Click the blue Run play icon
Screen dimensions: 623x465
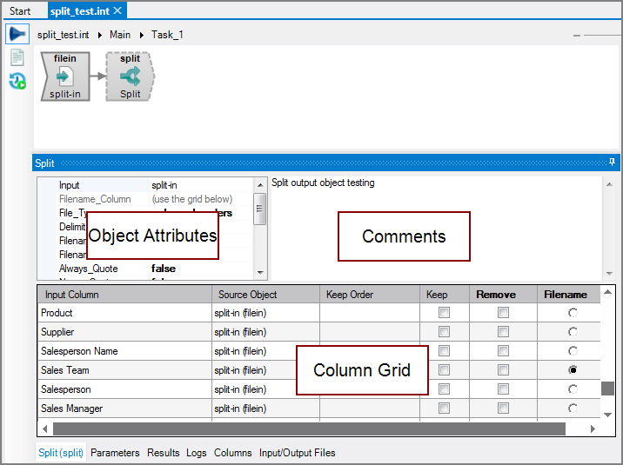17,35
